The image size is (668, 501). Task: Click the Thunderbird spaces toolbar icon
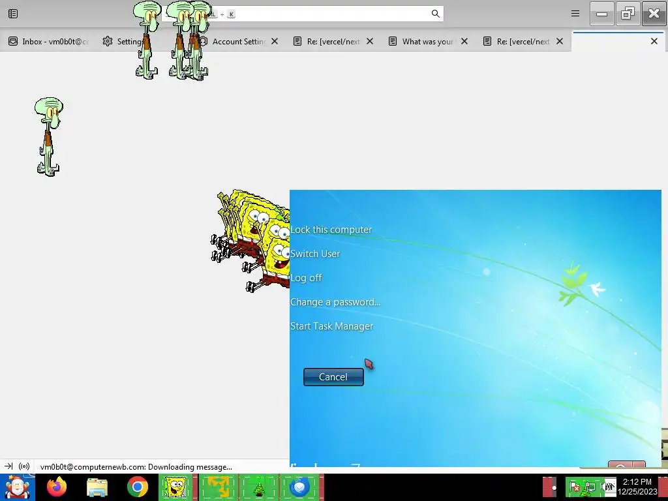[x=13, y=14]
